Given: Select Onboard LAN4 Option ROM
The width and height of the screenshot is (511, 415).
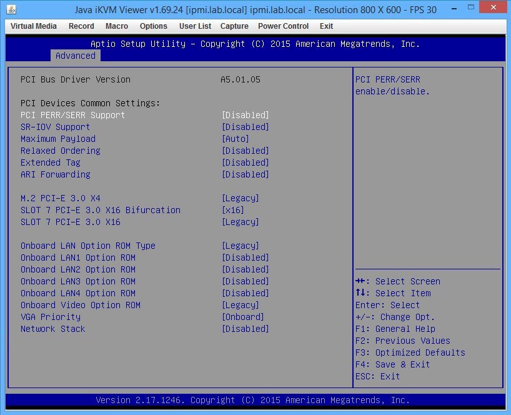Looking at the screenshot, I should pyautogui.click(x=78, y=293).
